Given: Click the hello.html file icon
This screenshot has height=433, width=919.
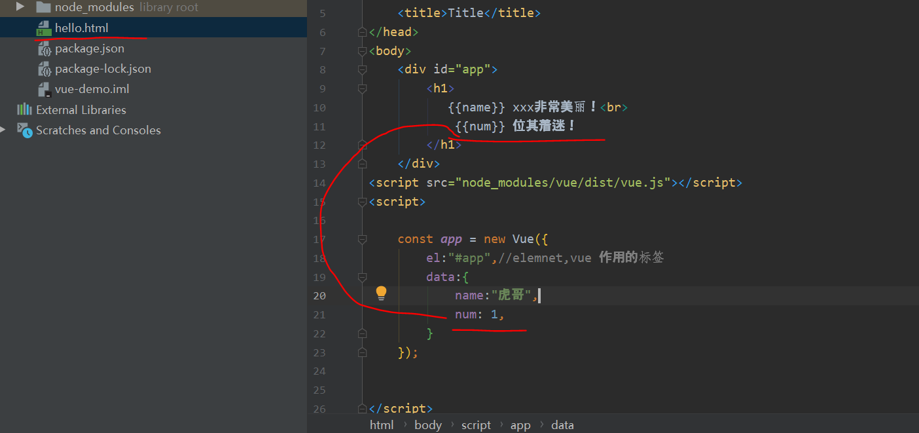Looking at the screenshot, I should pyautogui.click(x=43, y=28).
